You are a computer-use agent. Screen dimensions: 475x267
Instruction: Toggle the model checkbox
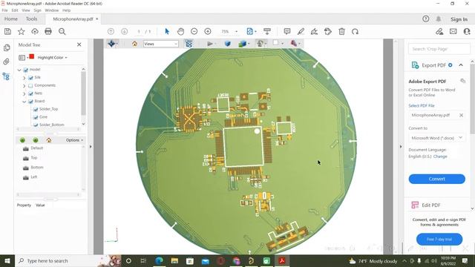tap(26, 70)
